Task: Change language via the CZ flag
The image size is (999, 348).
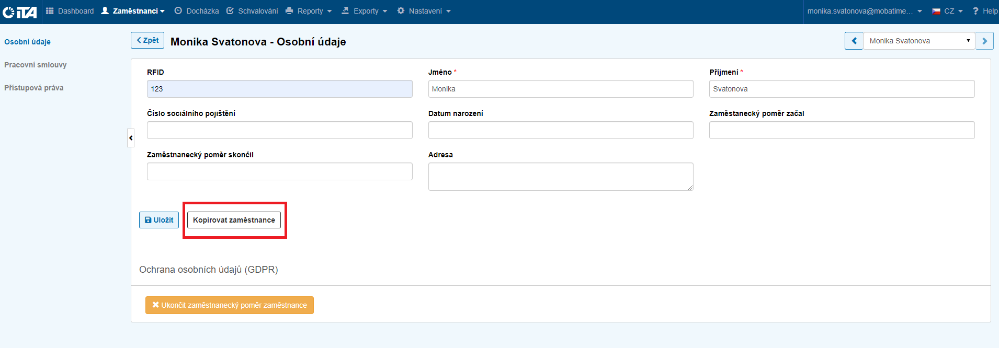Action: point(947,11)
